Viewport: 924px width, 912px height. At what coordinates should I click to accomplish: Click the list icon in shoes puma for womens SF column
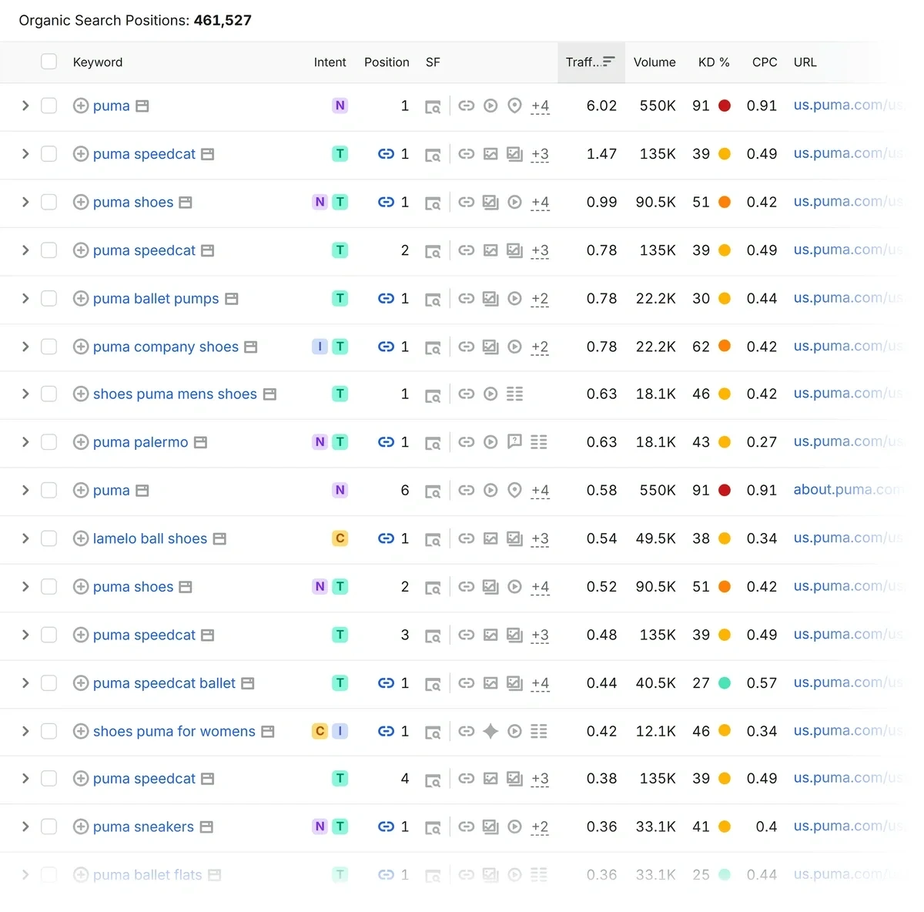539,731
